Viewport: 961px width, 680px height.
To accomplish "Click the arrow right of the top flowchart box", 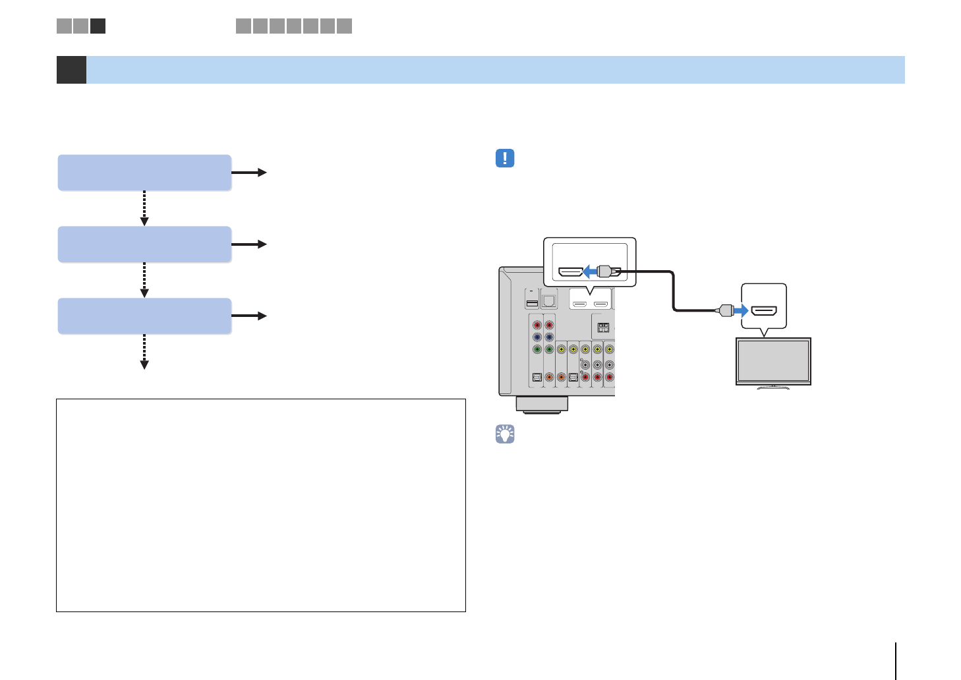I will (249, 173).
